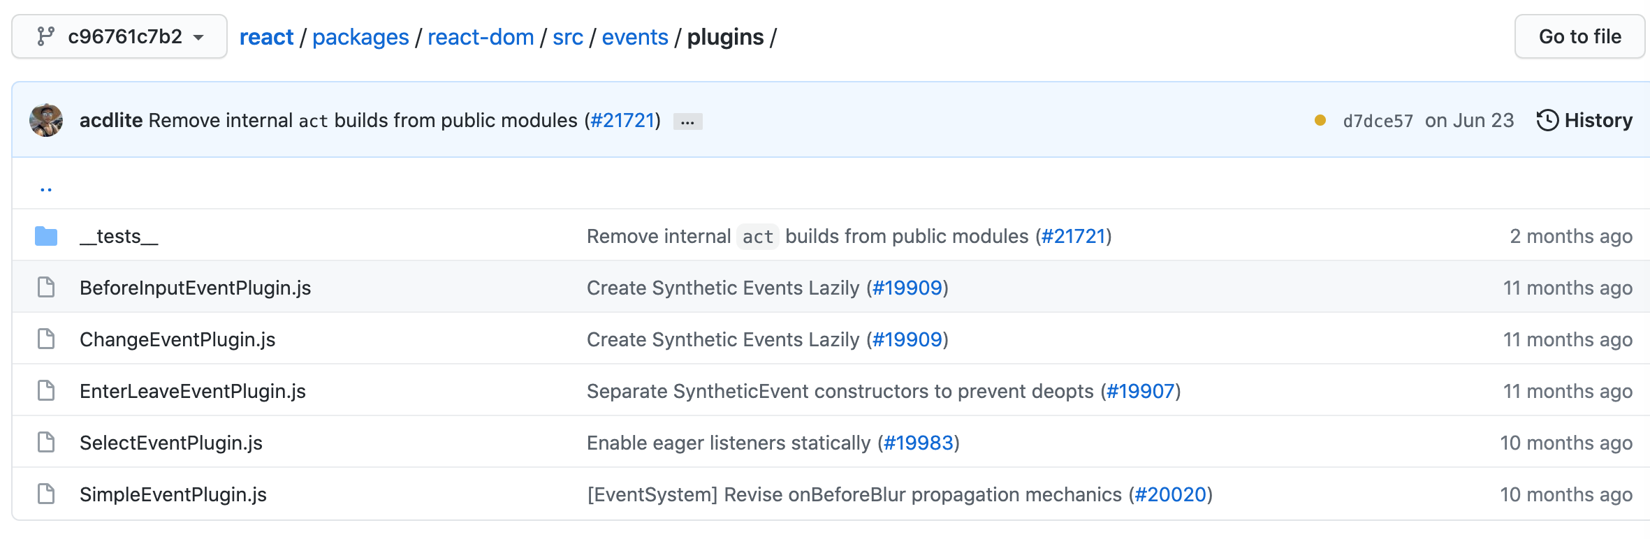Image resolution: width=1650 pixels, height=539 pixels.
Task: Click '11 months ago' in BeforeInputEventPlugin.js row
Action: 1568,288
